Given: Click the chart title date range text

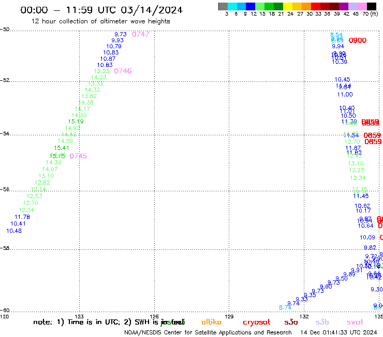Looking at the screenshot, I should pyautogui.click(x=101, y=10).
